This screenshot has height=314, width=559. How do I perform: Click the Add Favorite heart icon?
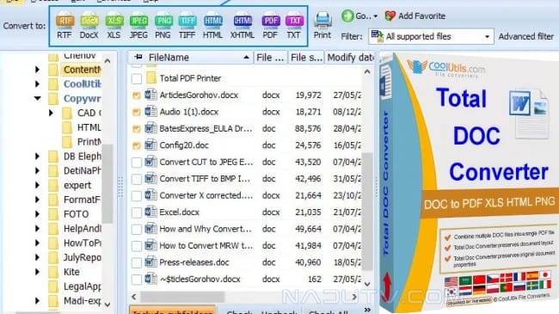[390, 15]
